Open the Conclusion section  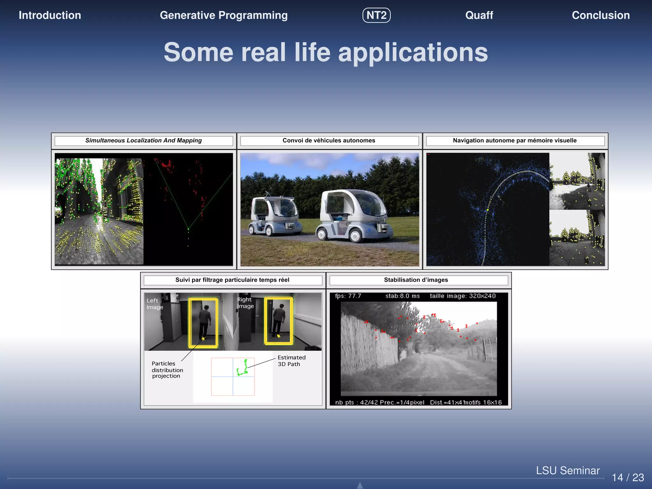(x=601, y=15)
